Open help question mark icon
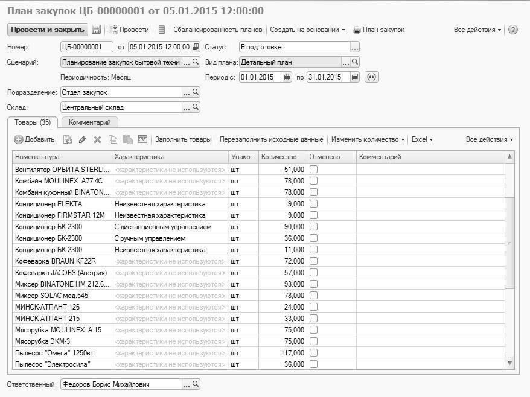The height and width of the screenshot is (397, 530). click(512, 30)
